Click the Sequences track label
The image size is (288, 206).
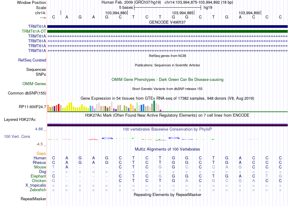pos(36,69)
